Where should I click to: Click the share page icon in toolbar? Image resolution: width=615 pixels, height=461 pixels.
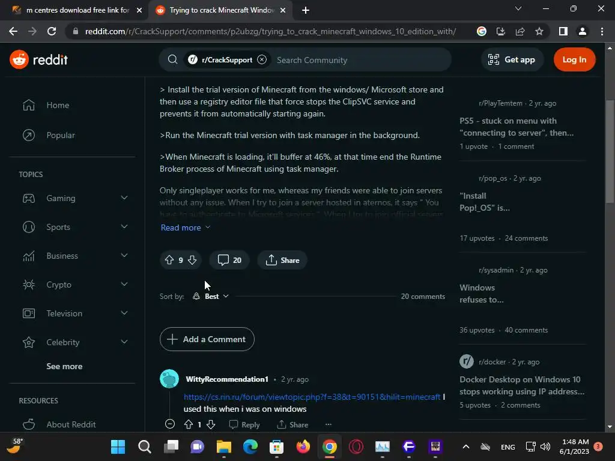coord(520,31)
